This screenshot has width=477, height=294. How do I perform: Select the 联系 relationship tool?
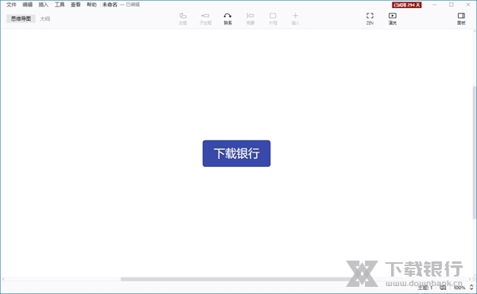coord(227,18)
